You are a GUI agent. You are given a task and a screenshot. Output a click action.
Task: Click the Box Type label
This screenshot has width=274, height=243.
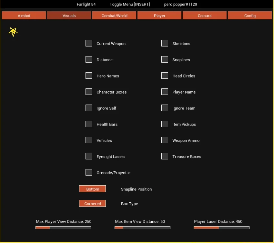(x=129, y=204)
